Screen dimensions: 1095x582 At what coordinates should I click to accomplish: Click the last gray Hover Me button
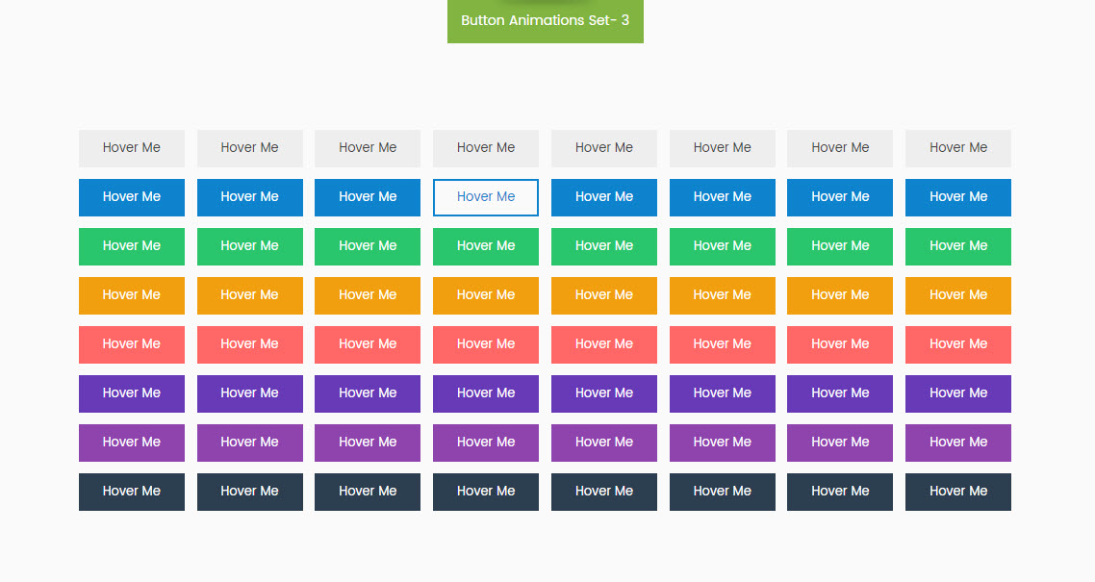[958, 148]
